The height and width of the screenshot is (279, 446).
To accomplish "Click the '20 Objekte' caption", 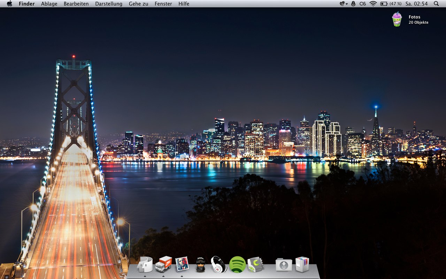I will click(418, 22).
